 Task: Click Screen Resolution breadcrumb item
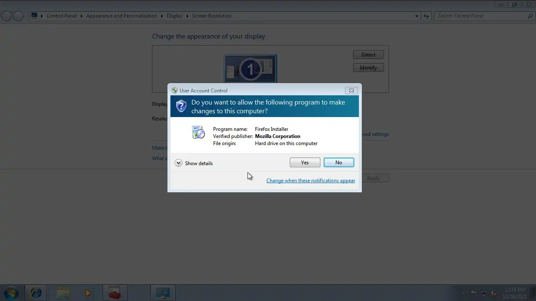212,16
